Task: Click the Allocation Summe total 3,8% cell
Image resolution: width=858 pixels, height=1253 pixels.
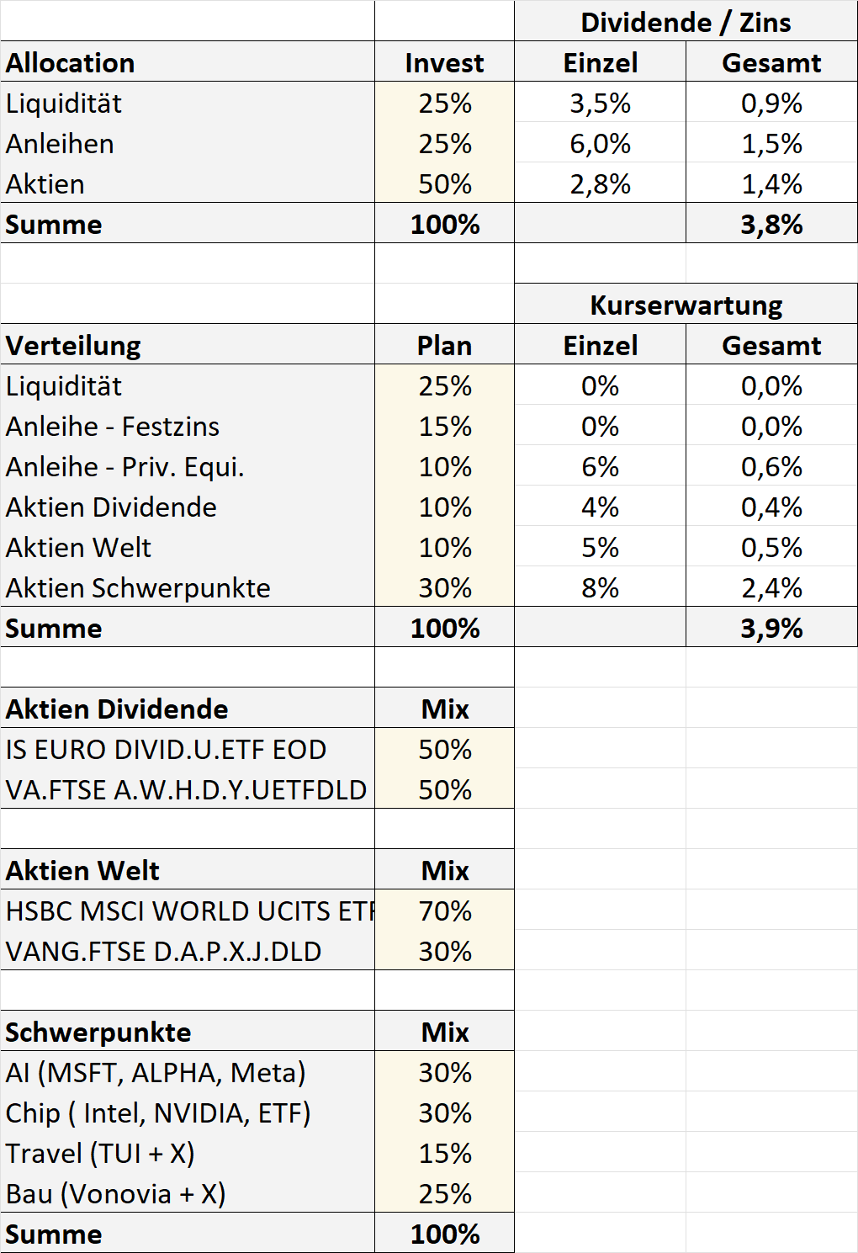Action: click(x=771, y=225)
